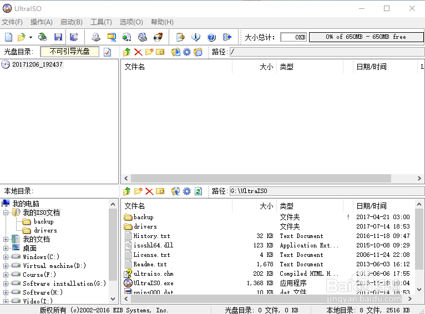This screenshot has width=425, height=314.
Task: Extract files from image pane toolbar
Action: tap(176, 52)
